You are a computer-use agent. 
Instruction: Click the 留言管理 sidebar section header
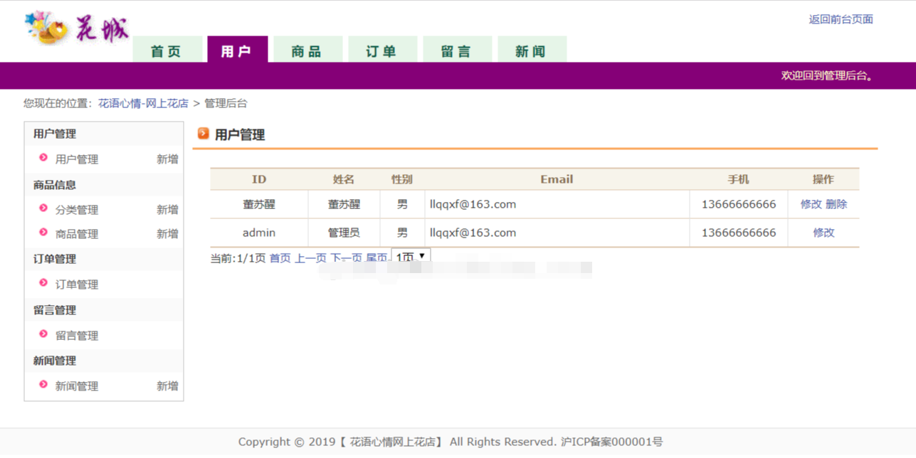55,310
